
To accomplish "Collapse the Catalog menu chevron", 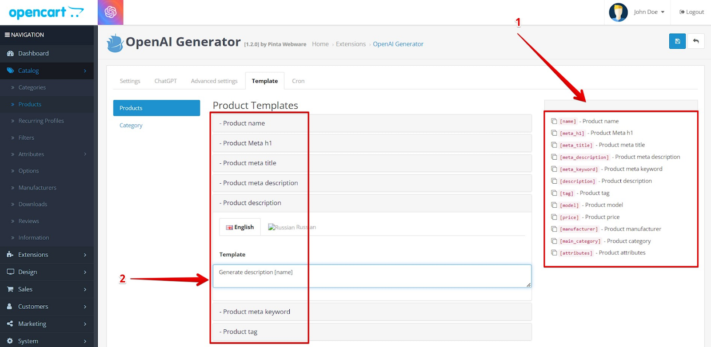I will [x=85, y=71].
